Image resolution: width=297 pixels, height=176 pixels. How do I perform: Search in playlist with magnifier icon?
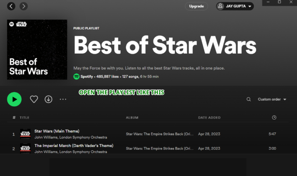click(x=249, y=99)
